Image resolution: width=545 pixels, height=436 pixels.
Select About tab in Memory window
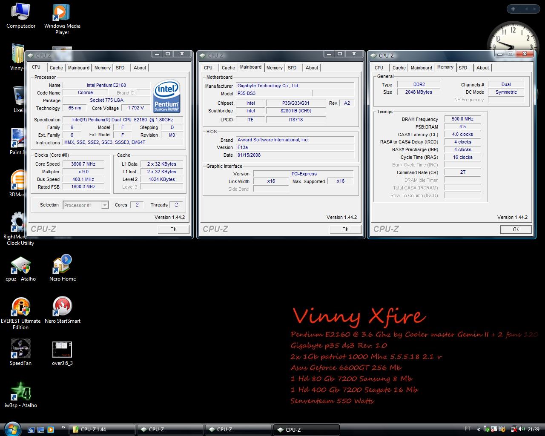483,68
